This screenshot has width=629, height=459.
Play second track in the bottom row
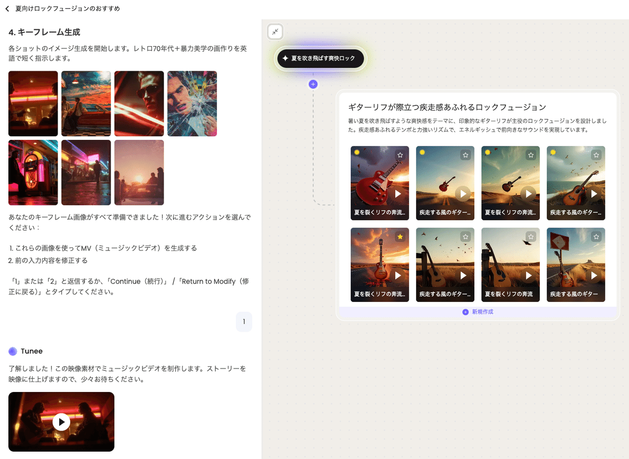coord(463,276)
